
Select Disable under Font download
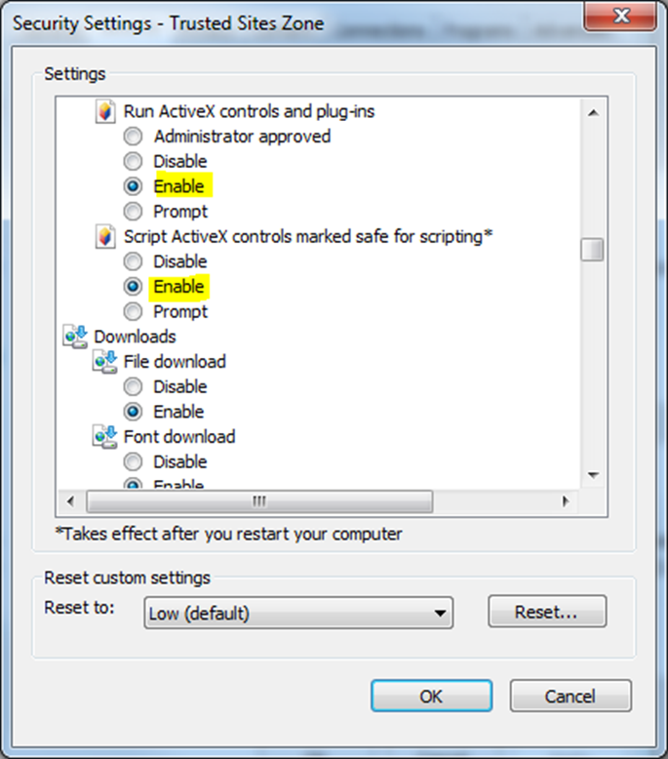click(x=135, y=461)
